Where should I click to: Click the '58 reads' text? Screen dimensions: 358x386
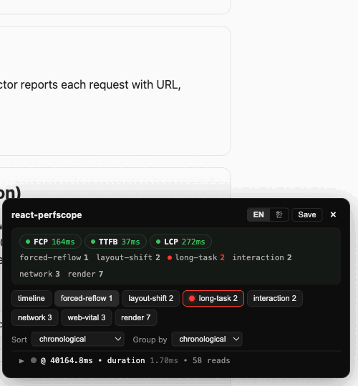[x=211, y=361]
